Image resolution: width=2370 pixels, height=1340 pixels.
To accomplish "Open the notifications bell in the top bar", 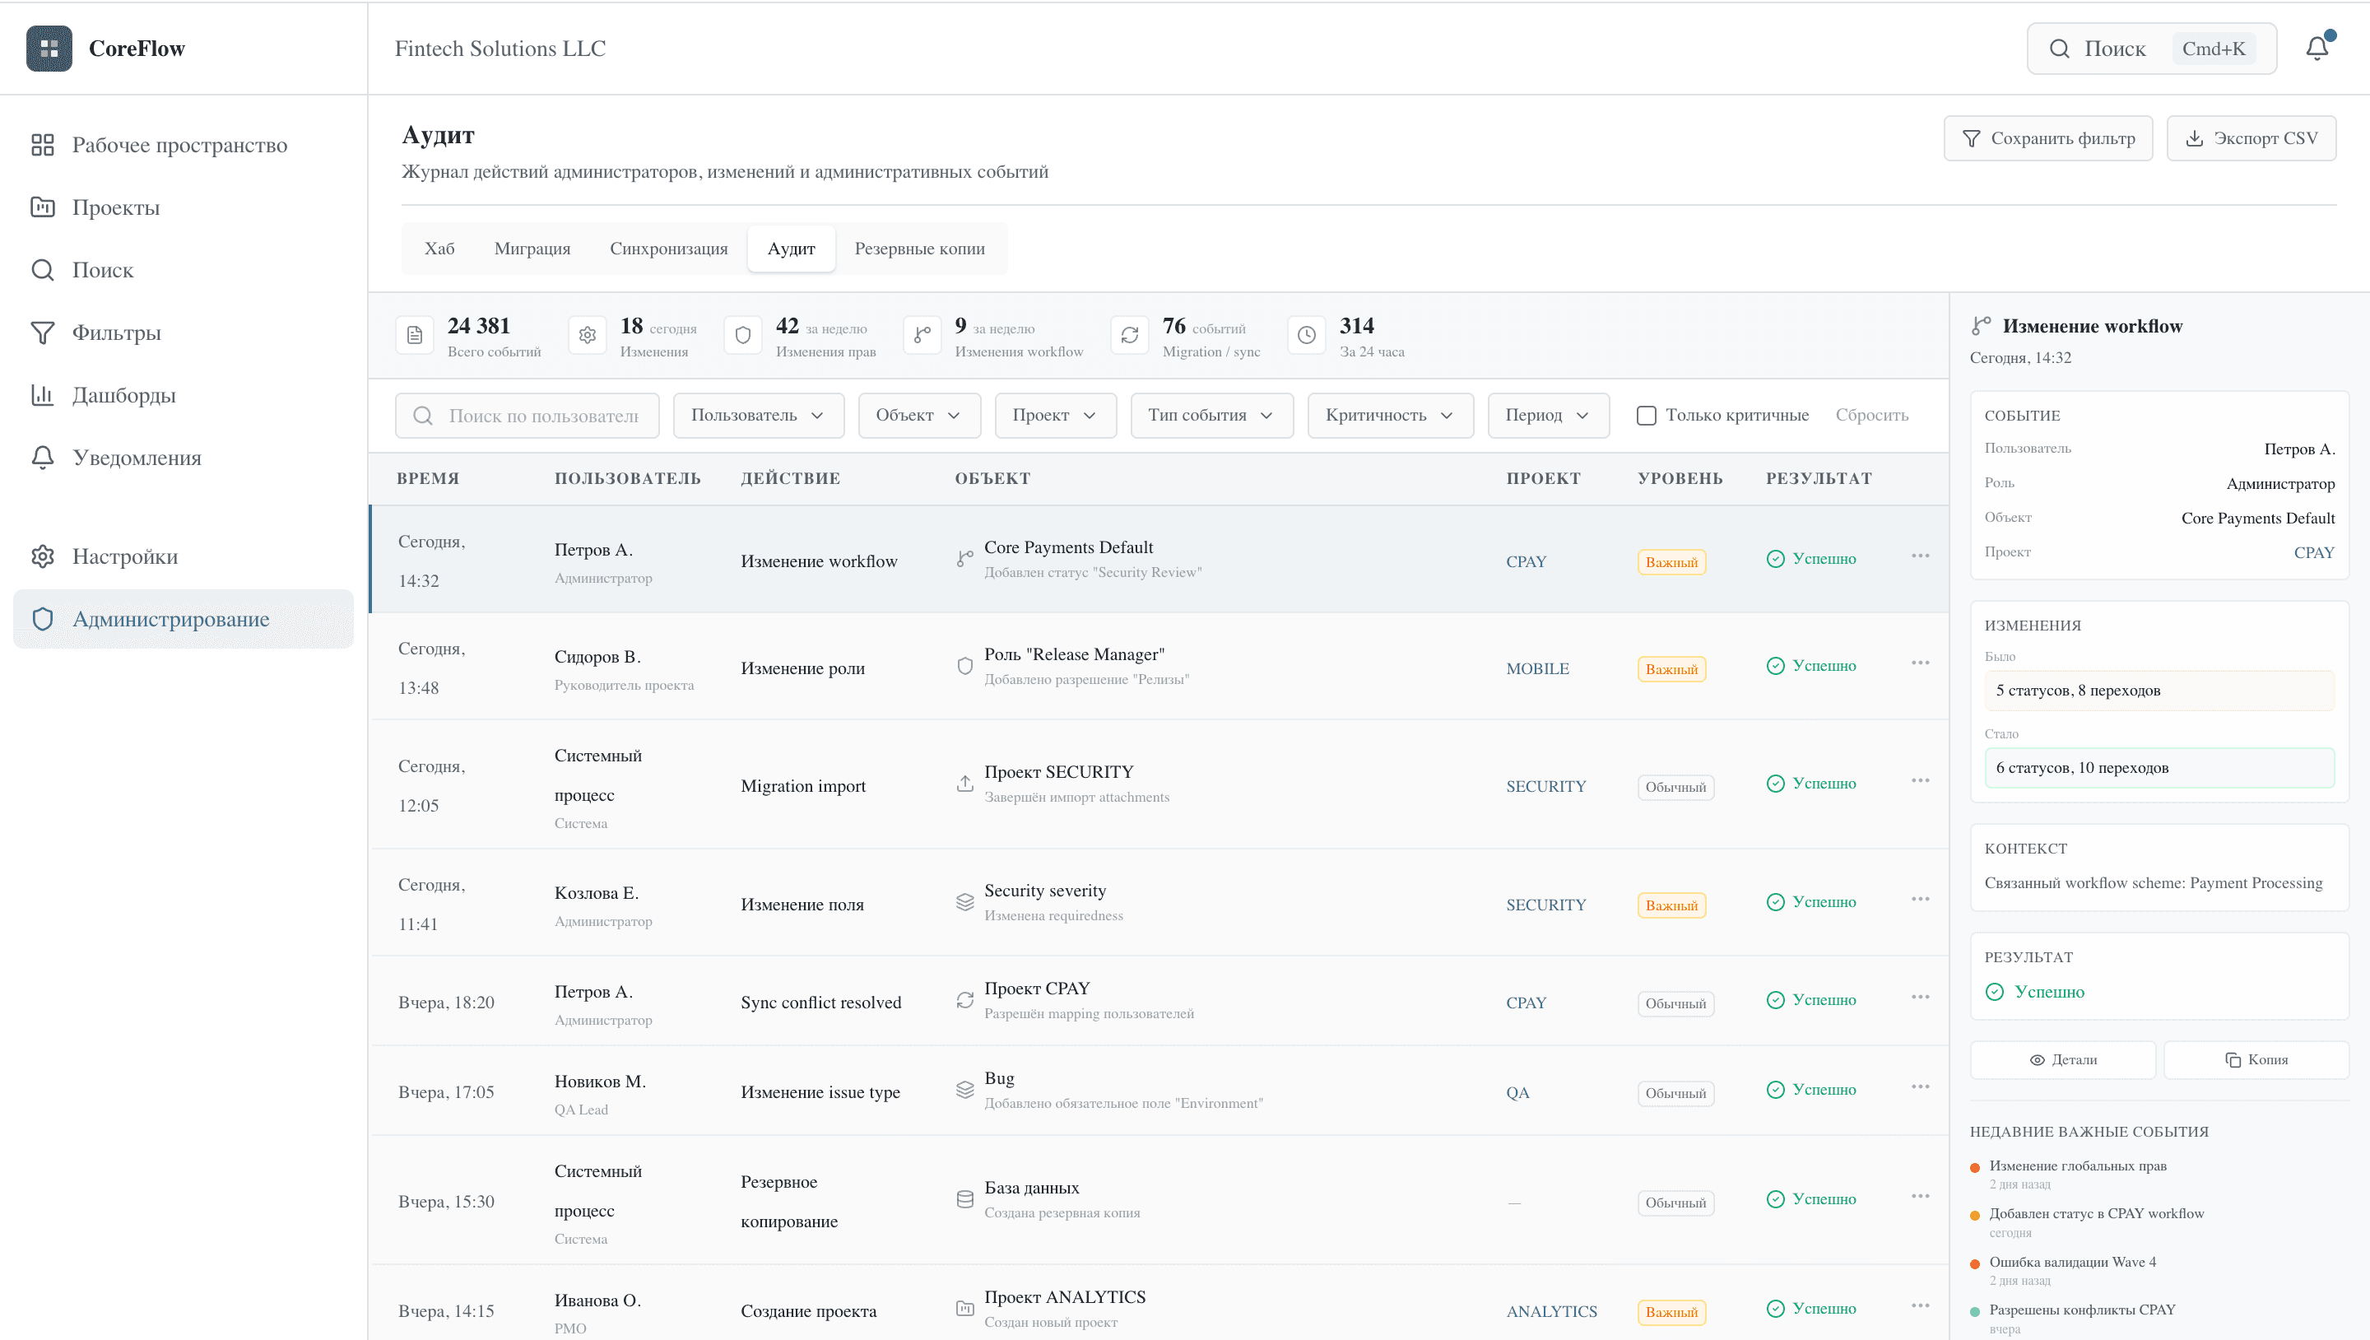I will (2317, 48).
